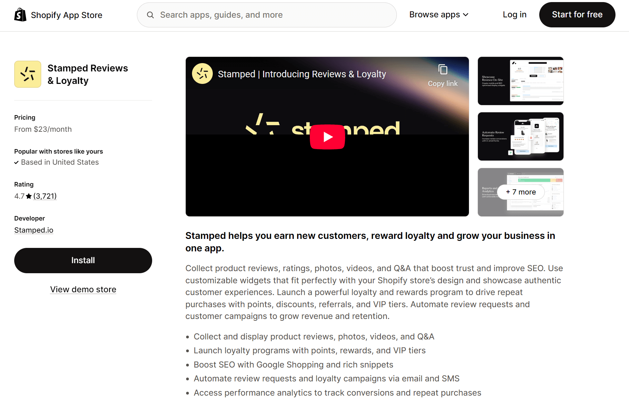Image resolution: width=629 pixels, height=406 pixels.
Task: Click the + 7 more media button
Action: click(x=521, y=192)
